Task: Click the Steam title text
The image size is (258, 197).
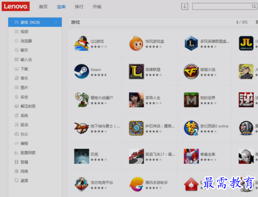Action: [96, 70]
